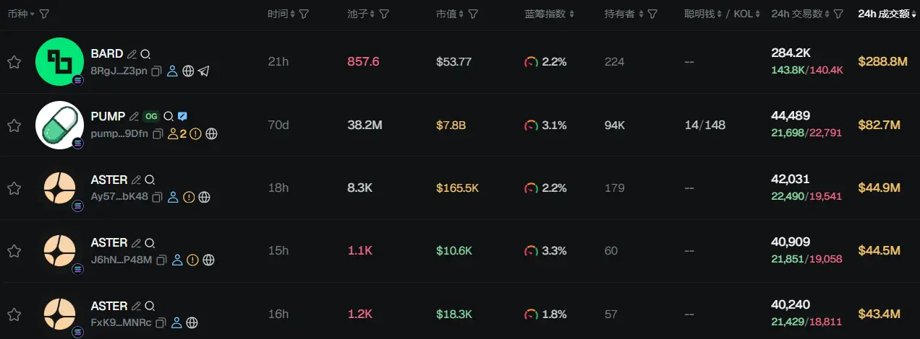The image size is (920, 339).
Task: Open the filter funnel next to 市值
Action: coord(473,14)
